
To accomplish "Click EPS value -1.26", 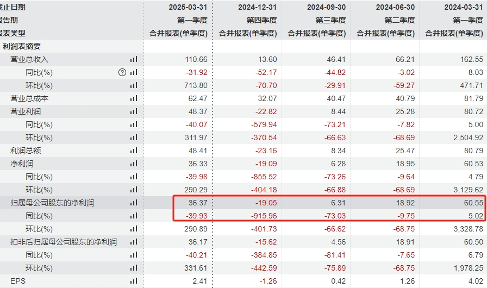I will tap(268, 281).
